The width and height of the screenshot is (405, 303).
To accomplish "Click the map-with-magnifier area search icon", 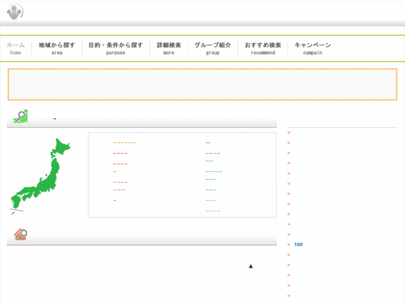I will [x=21, y=117].
